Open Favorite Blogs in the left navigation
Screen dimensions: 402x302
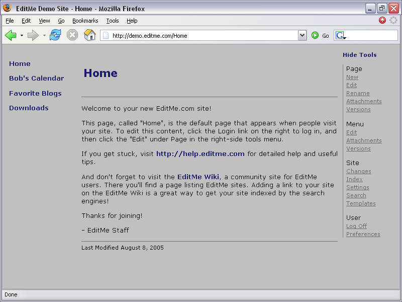click(35, 93)
